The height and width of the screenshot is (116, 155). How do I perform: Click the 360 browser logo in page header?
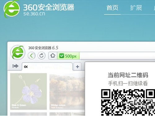[x=11, y=9]
